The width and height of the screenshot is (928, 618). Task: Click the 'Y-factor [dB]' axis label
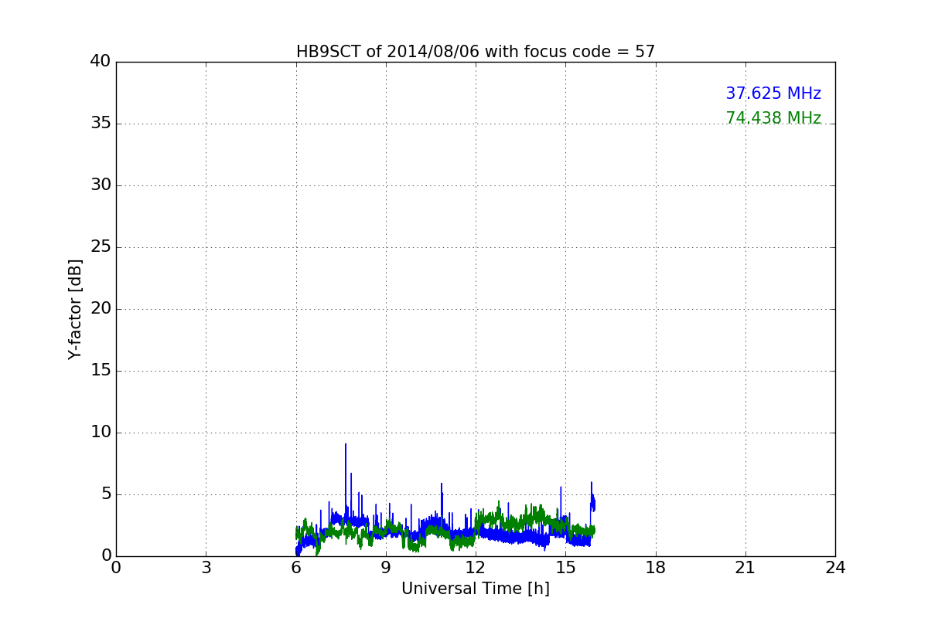75,309
